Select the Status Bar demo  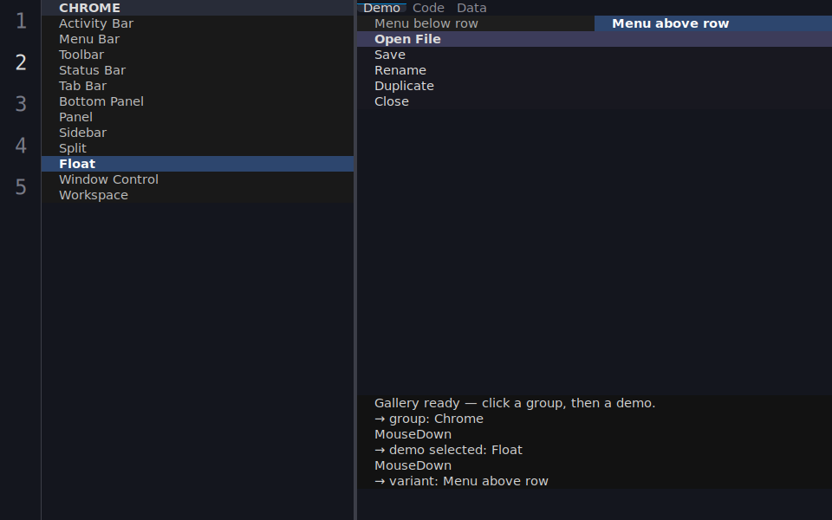coord(198,70)
